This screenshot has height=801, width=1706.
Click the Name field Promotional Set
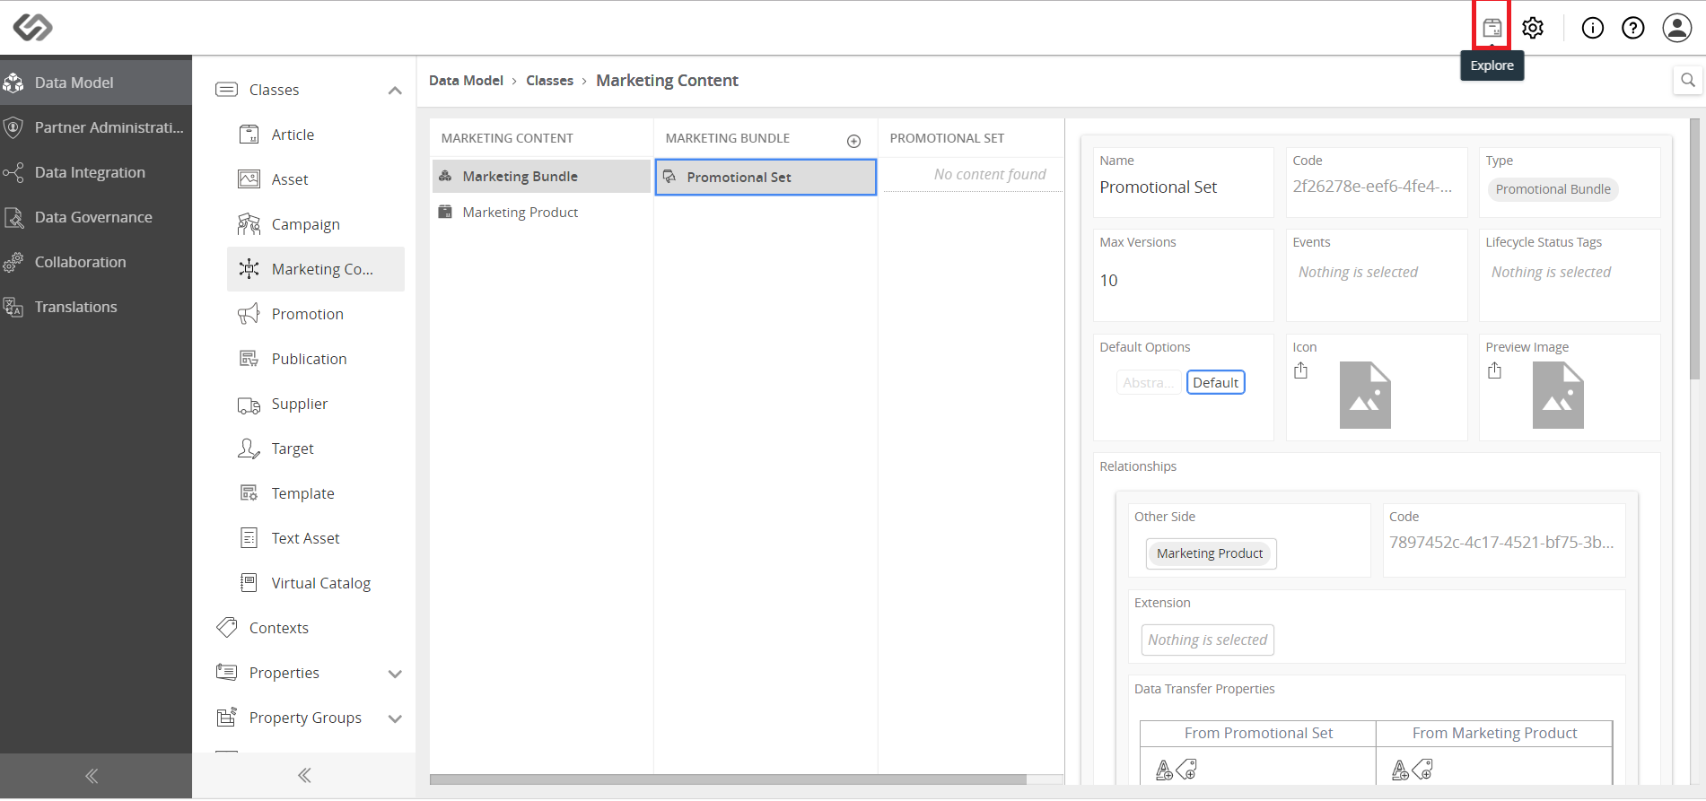(x=1158, y=187)
